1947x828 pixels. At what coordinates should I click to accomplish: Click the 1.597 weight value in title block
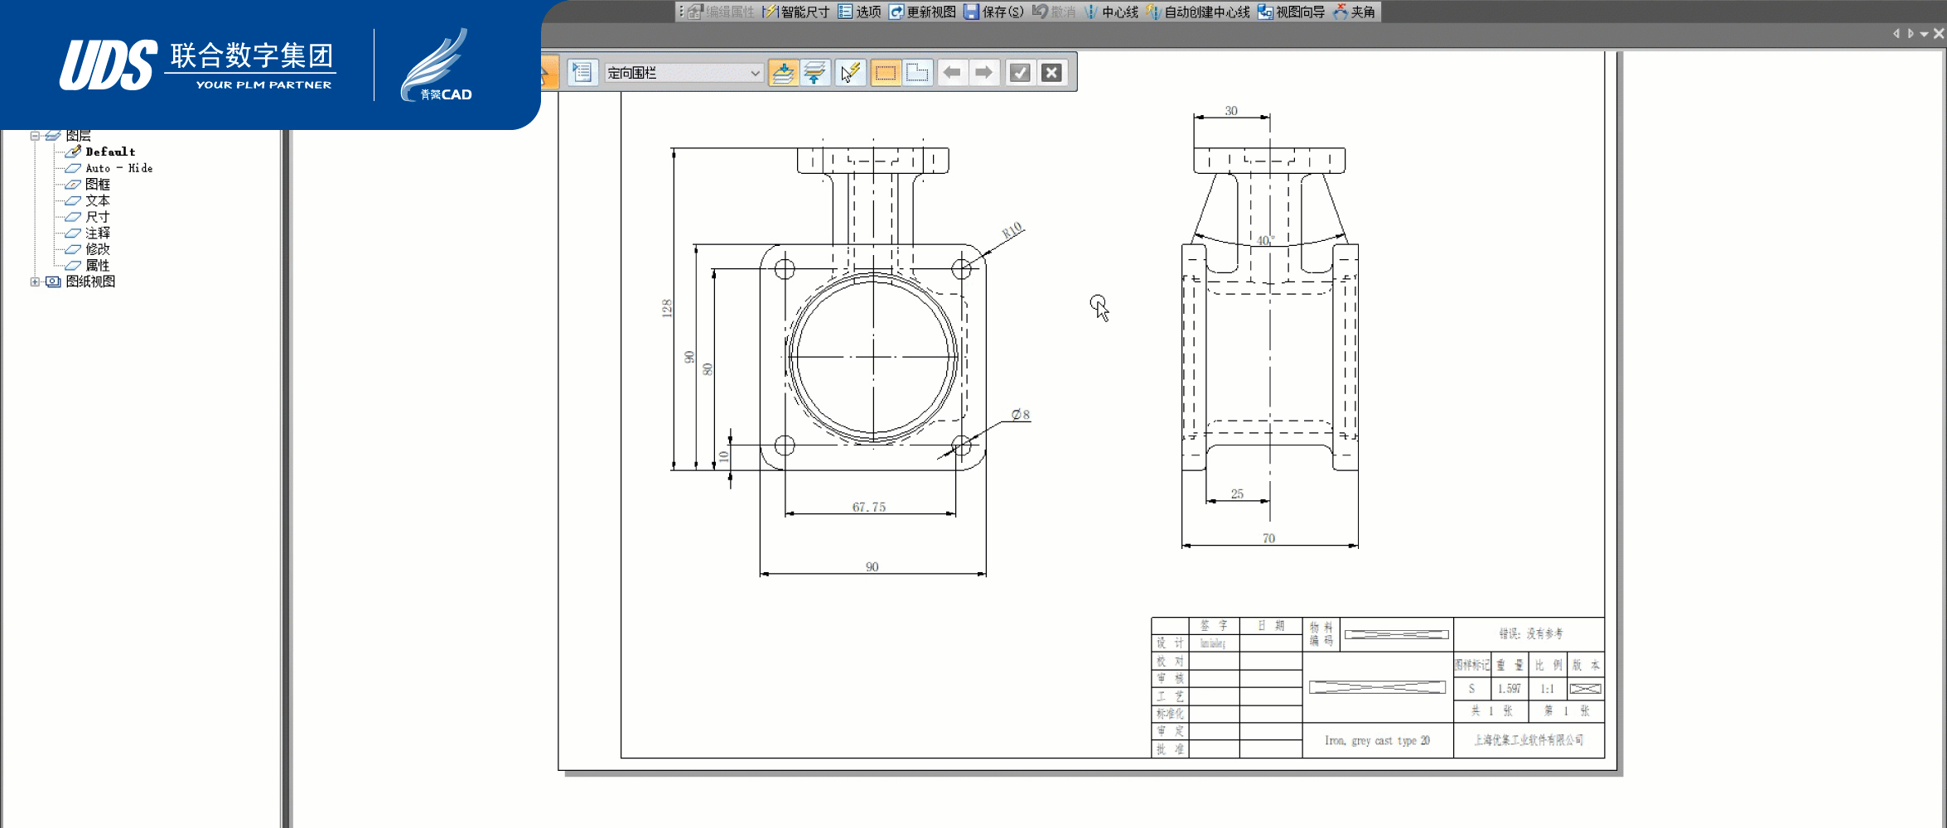coord(1509,689)
